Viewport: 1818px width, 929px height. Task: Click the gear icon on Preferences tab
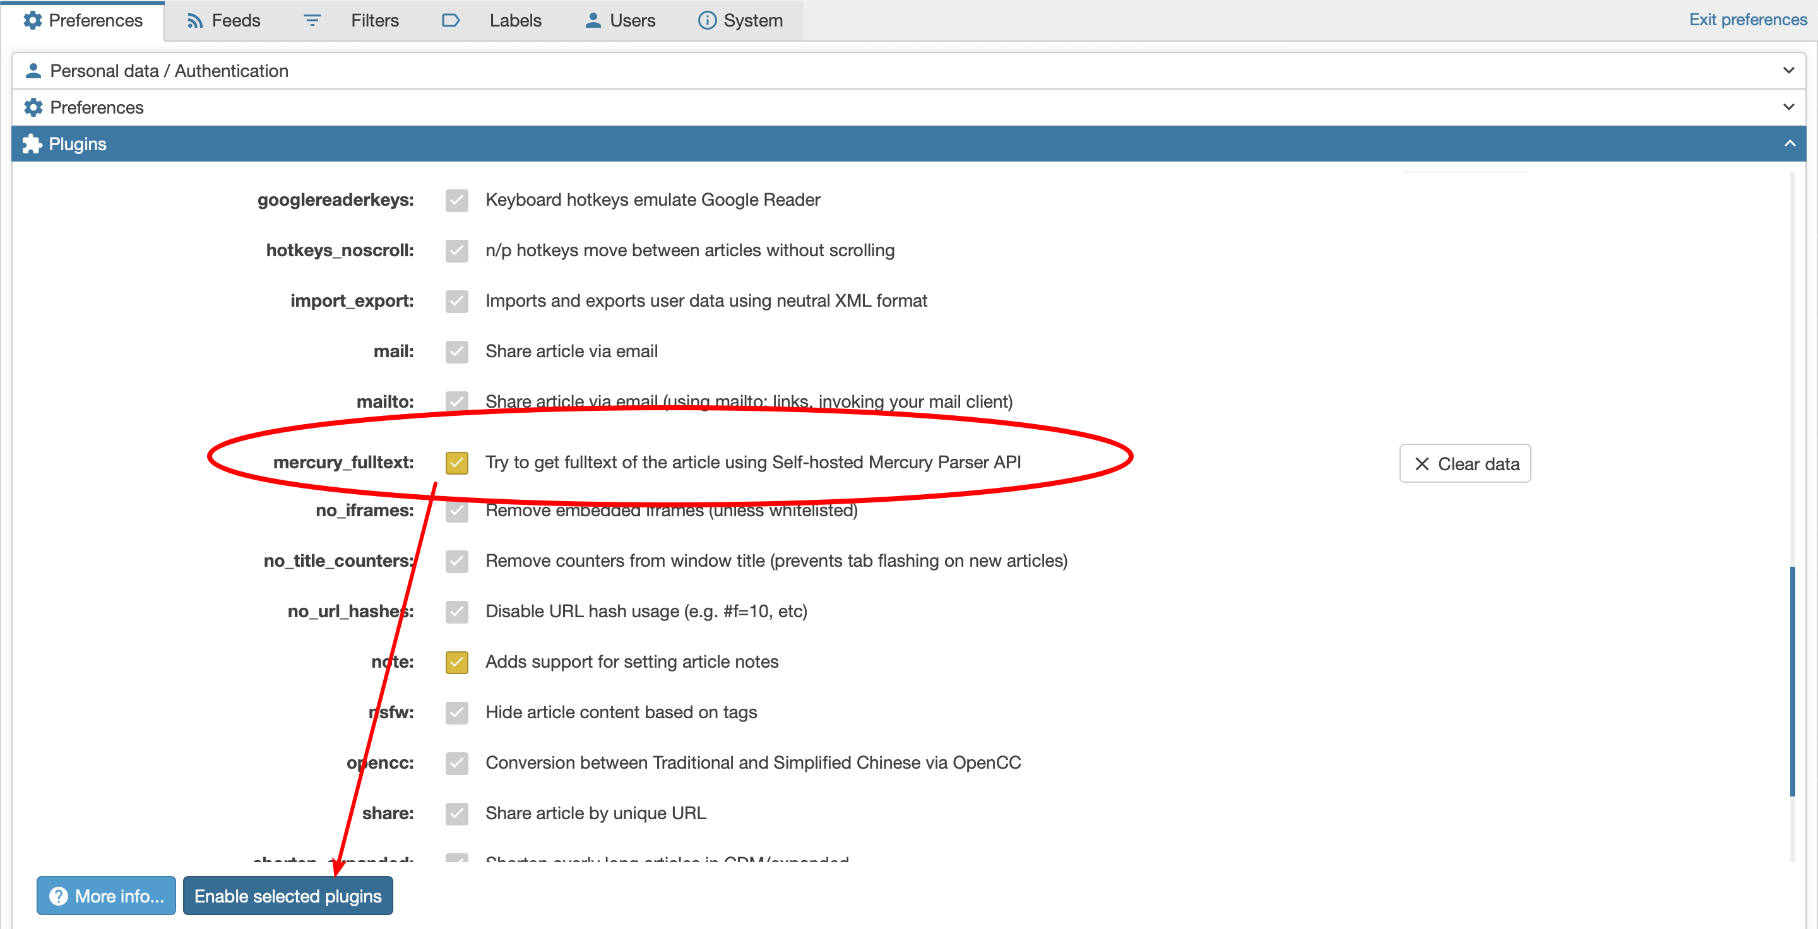click(32, 20)
